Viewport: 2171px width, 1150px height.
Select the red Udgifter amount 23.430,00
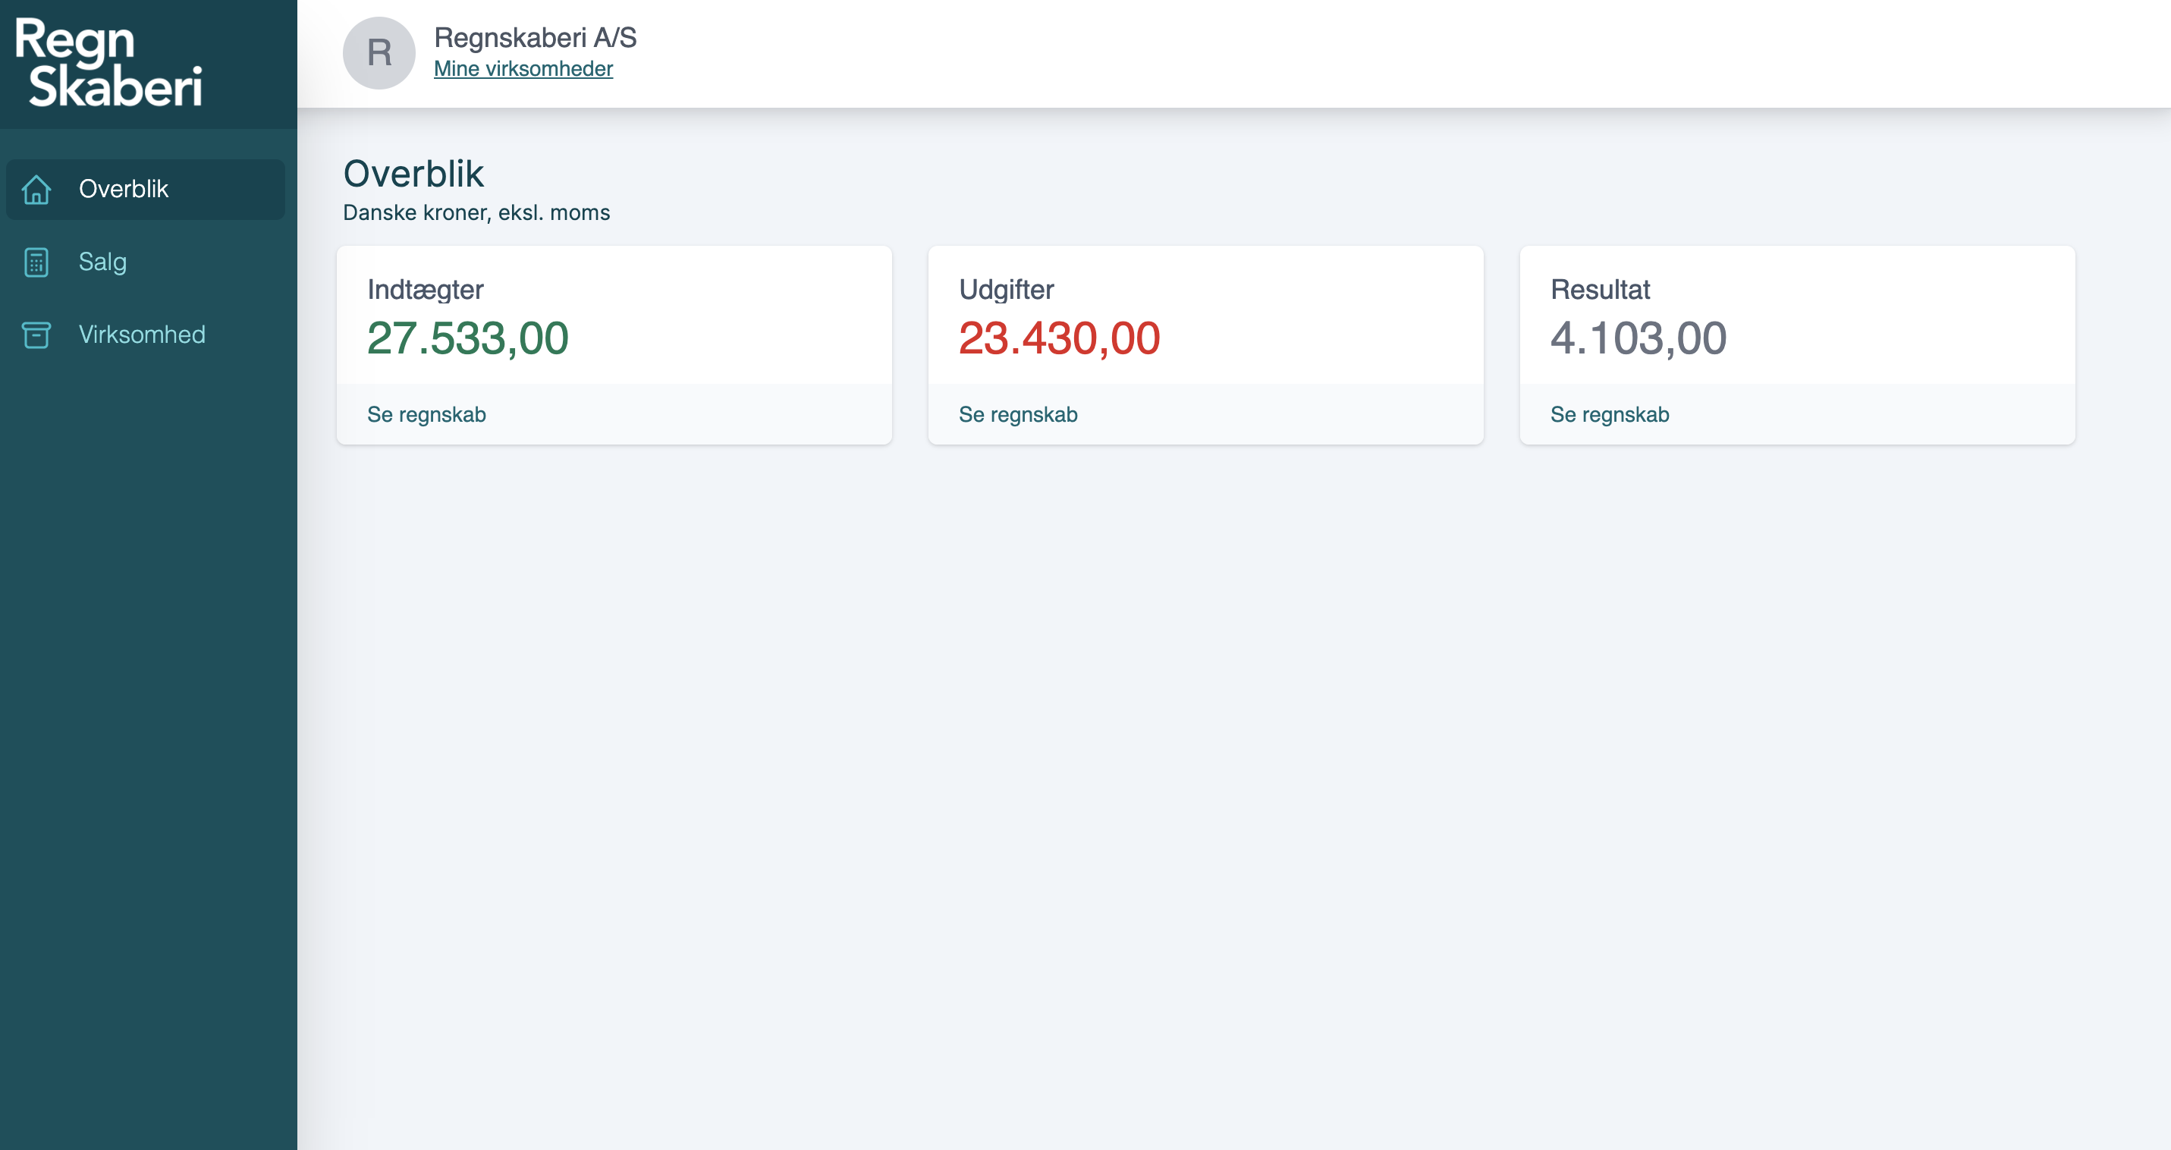coord(1060,338)
